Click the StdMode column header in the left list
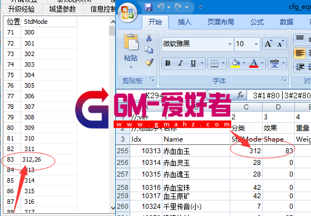 tap(49, 22)
